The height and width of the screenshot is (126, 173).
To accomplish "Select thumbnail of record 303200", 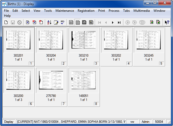I will coord(18,80).
